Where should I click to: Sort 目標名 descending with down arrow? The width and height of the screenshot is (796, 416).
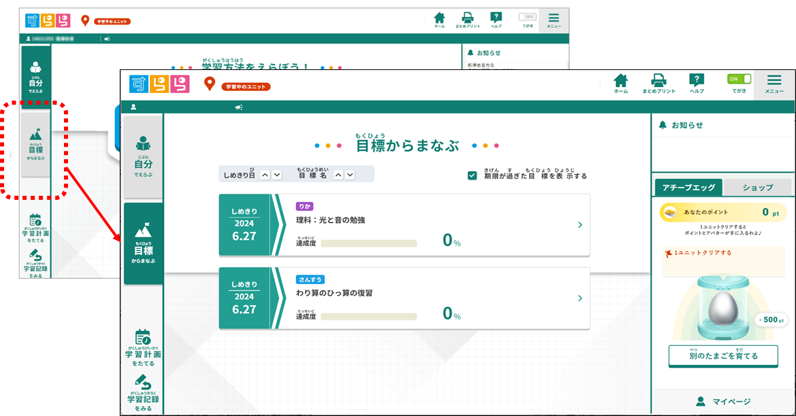click(x=350, y=175)
